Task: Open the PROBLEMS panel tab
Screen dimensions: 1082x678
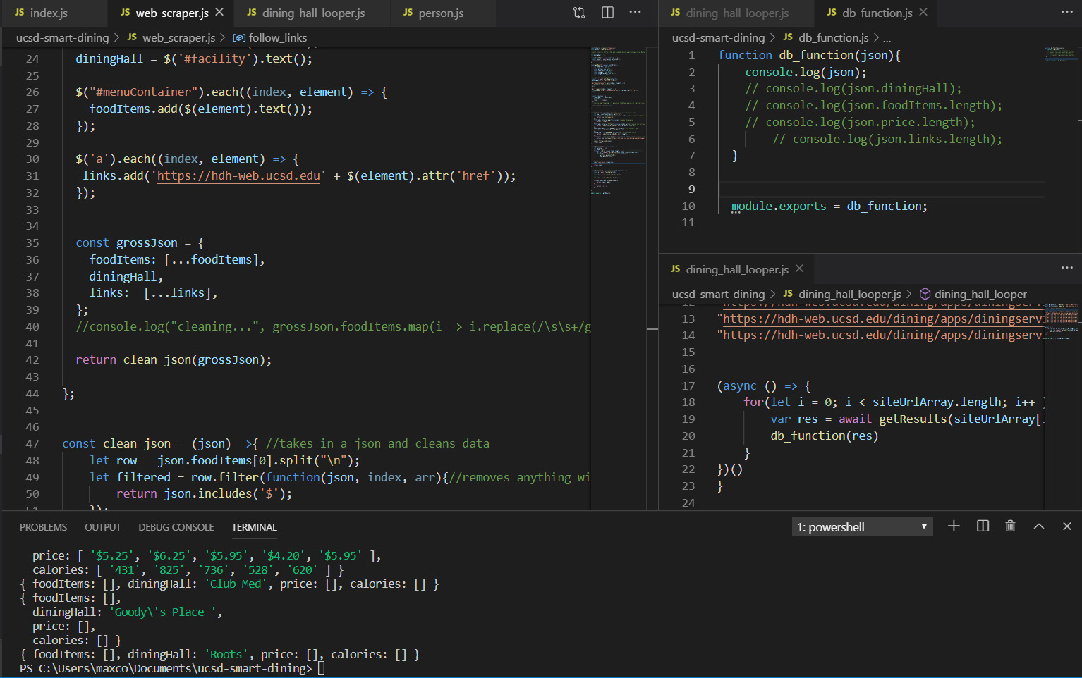Action: [x=43, y=527]
